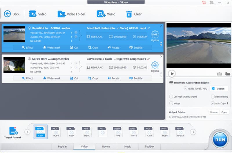Image resolution: width=232 pixels, height=153 pixels.
Task: Switch to the Device tab
Action: (x=106, y=147)
